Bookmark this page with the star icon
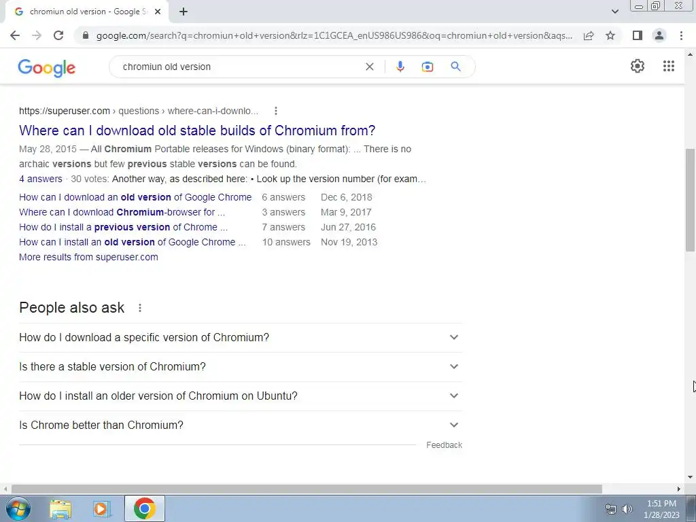The height and width of the screenshot is (522, 696). click(x=610, y=35)
